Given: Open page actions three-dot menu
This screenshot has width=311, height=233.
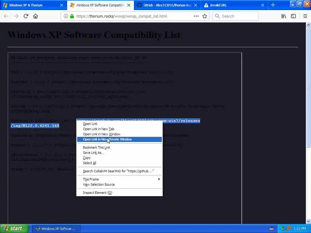Looking at the screenshot, I should [x=196, y=16].
